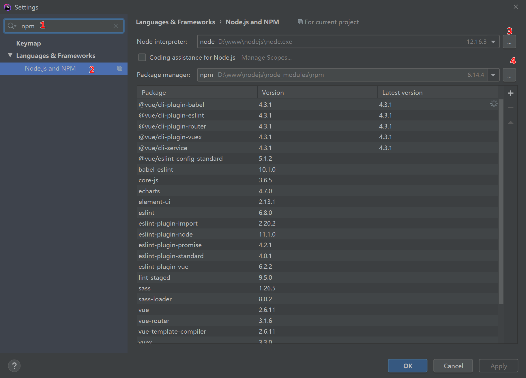Click the Apply button
Image resolution: width=526 pixels, height=378 pixels.
(499, 366)
